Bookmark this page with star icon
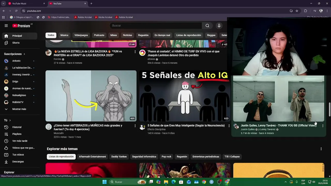Screen dimensions: 331x186 pyautogui.click(x=297, y=11)
